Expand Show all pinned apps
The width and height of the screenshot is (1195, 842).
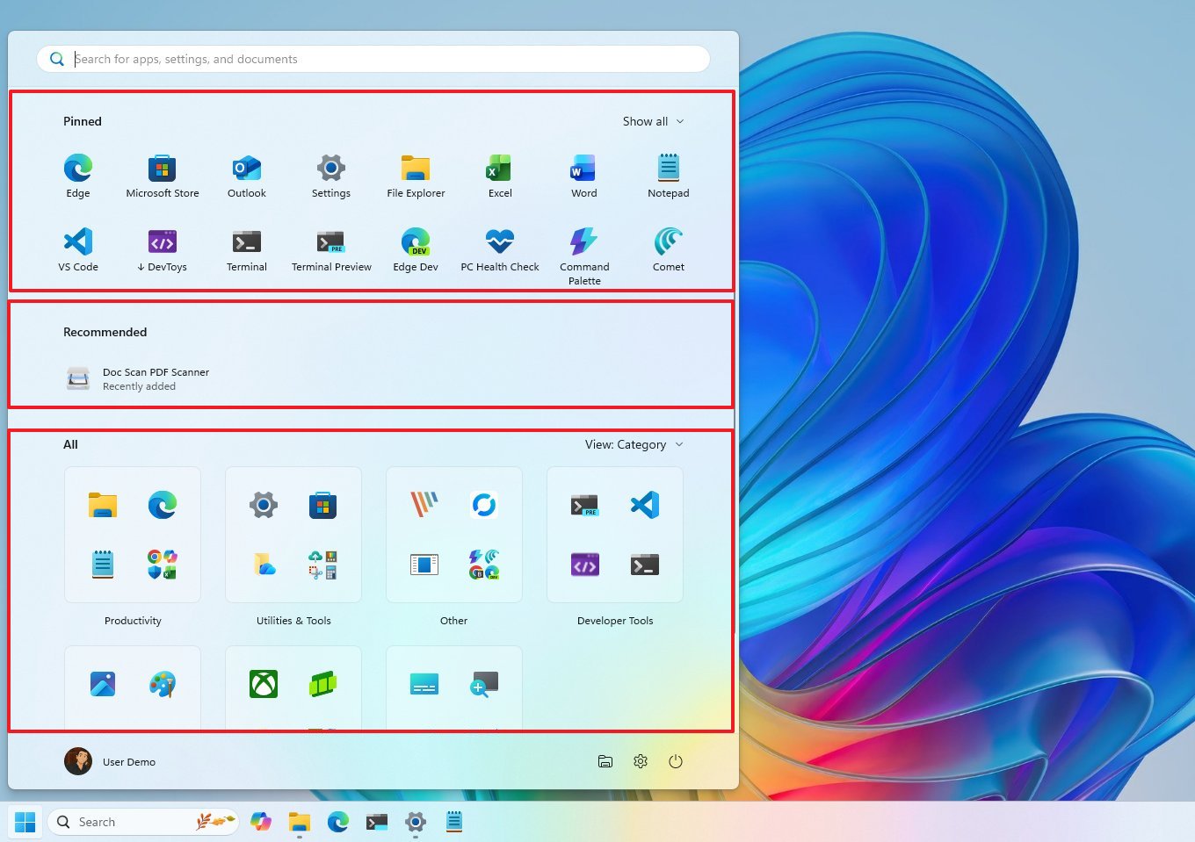point(653,121)
